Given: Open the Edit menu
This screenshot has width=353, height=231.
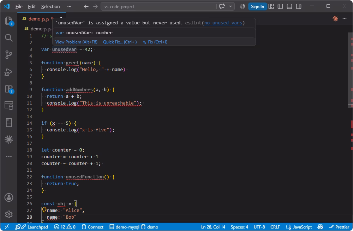Looking at the screenshot, I should [32, 7].
